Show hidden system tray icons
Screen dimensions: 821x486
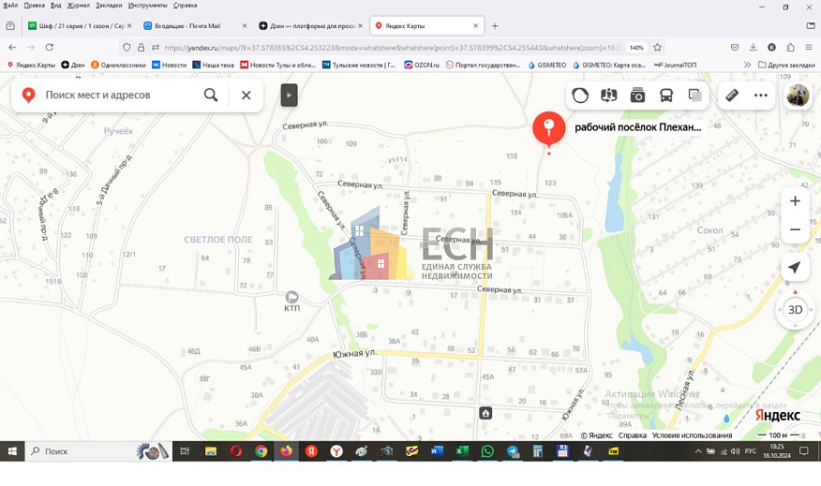698,451
